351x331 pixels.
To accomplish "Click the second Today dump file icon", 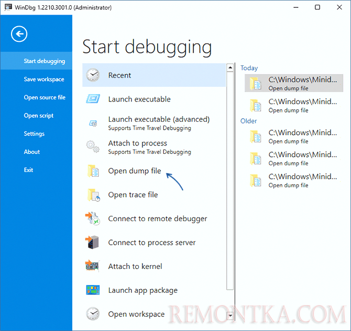I will 256,106.
